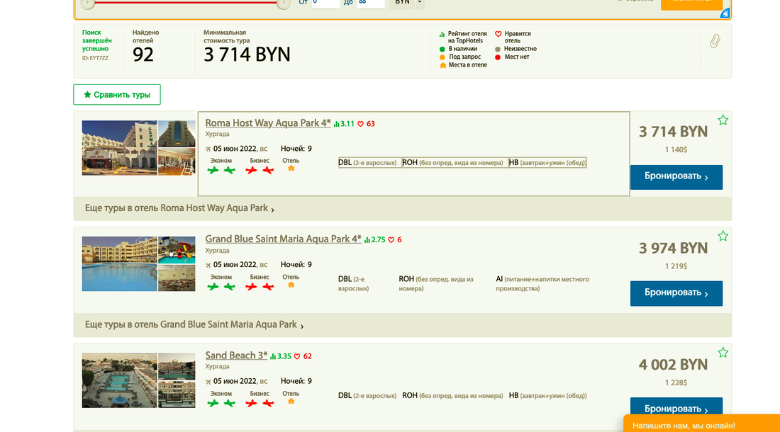The width and height of the screenshot is (780, 432).
Task: Click TopHotels rating icon 3.11 for Roma Host Way
Action: [x=337, y=124]
